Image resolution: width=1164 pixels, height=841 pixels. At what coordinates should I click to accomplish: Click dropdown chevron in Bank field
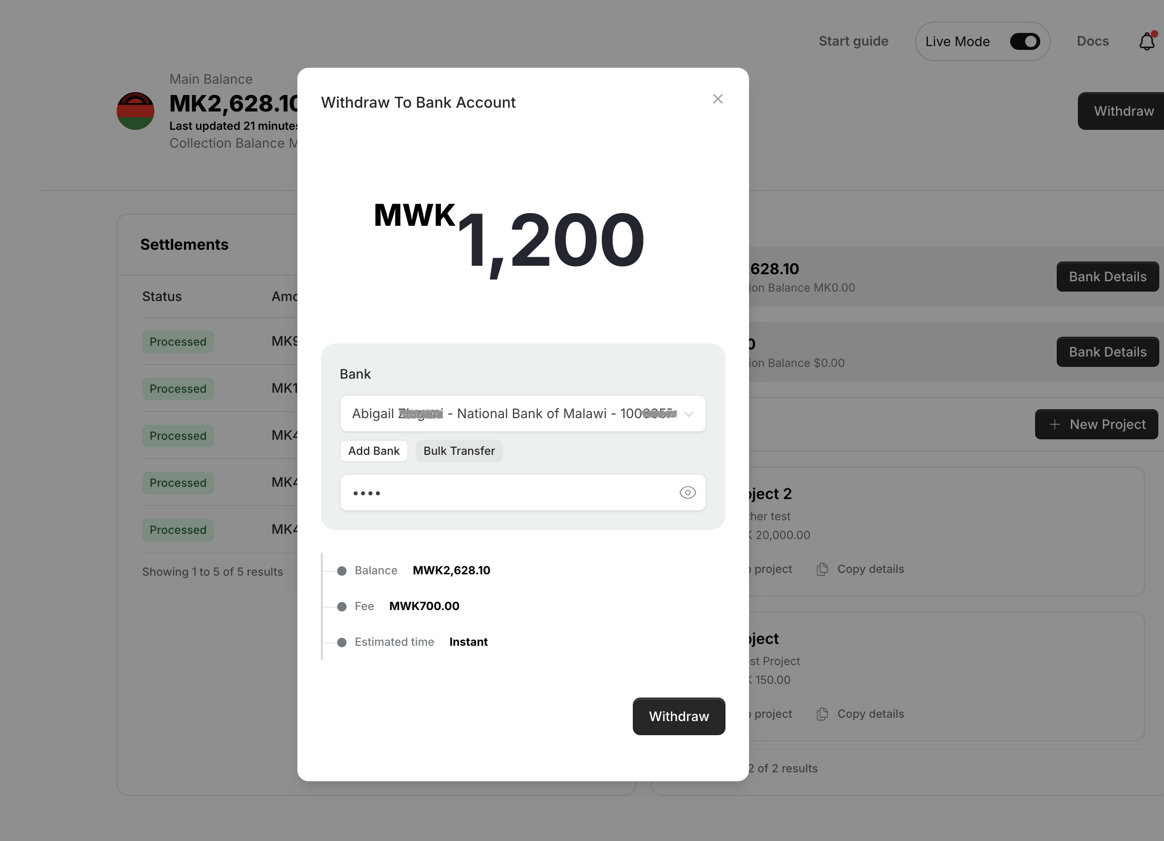click(x=689, y=414)
